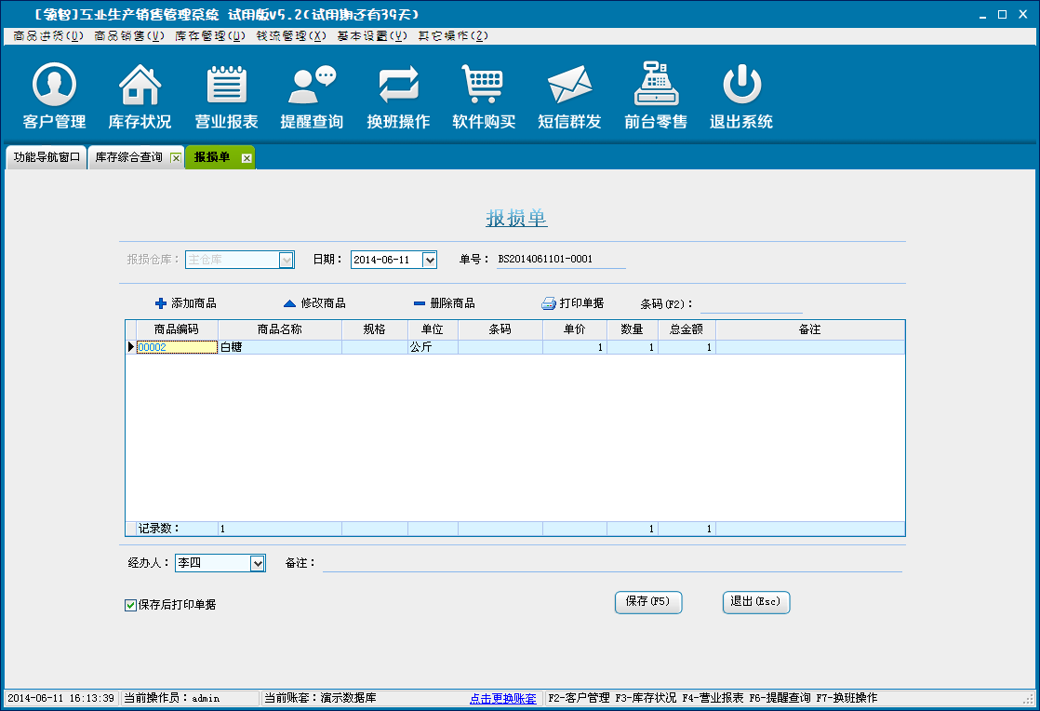Click the 保存(F5) button

click(x=648, y=602)
